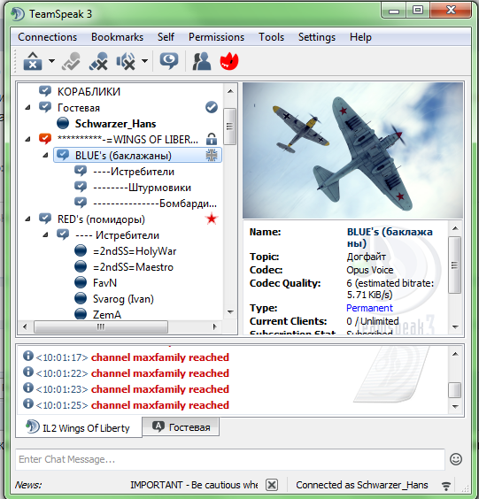Viewport: 479px width, 499px height.
Task: Switch to the IL2 Wings Of Liberty chat tab
Action: pyautogui.click(x=79, y=427)
